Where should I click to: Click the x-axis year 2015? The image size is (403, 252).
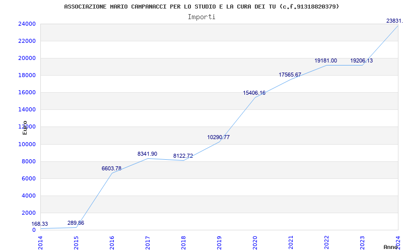click(x=76, y=243)
